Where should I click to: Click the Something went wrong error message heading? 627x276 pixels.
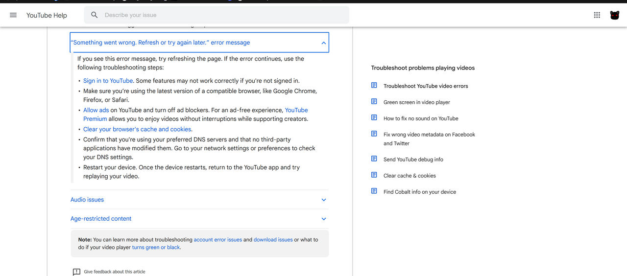(161, 43)
